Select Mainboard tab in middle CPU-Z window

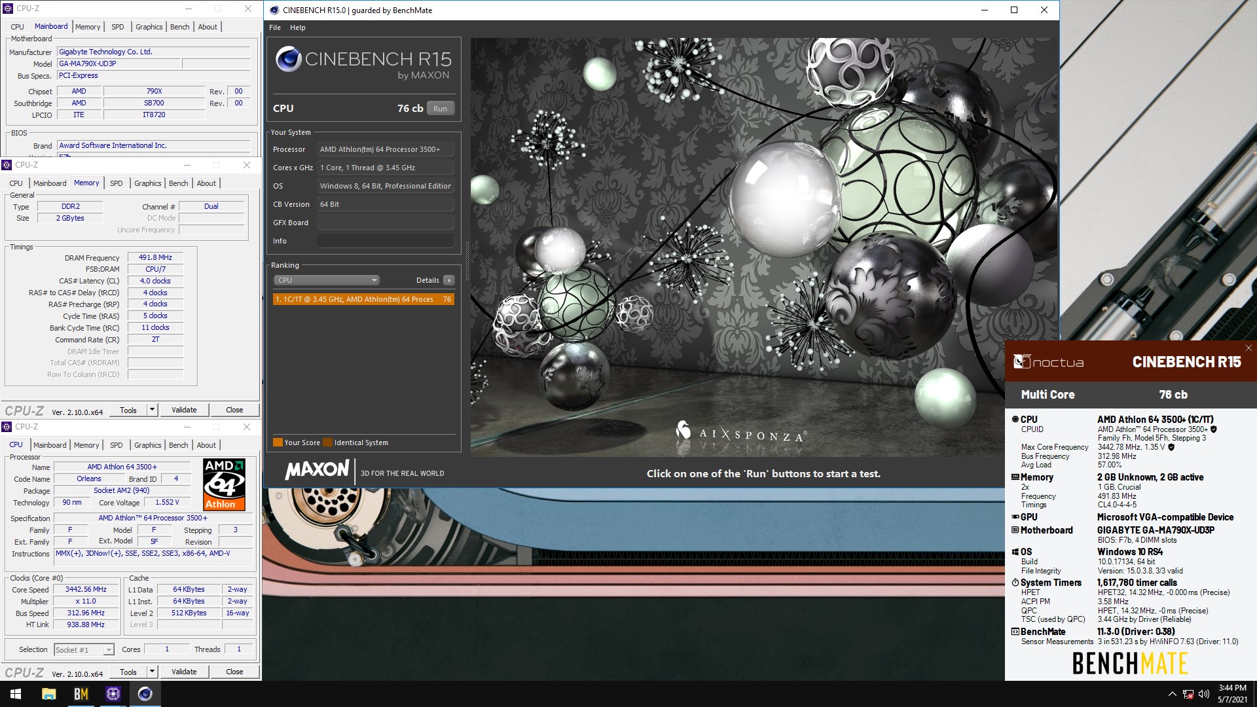50,183
